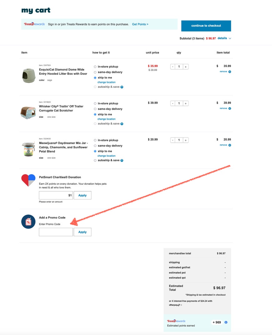The width and height of the screenshot is (272, 335).
Task: Click change location under ExquisiCat litter box
Action: [106, 82]
